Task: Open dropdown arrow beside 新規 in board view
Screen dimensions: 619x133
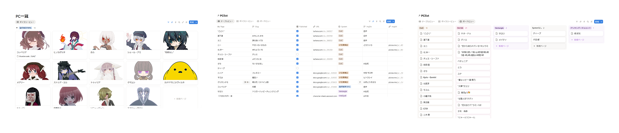Action: point(601,22)
